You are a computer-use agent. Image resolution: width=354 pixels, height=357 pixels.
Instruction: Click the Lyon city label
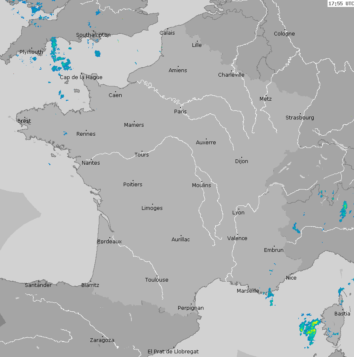point(238,212)
